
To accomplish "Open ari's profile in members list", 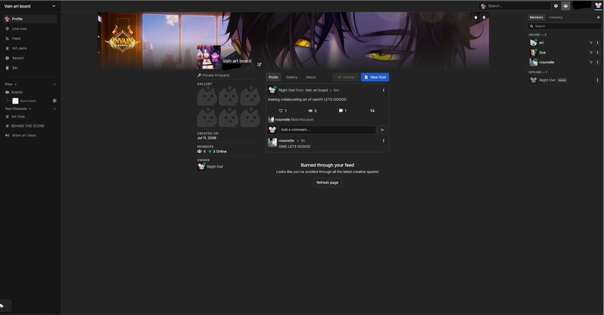I will pyautogui.click(x=542, y=43).
